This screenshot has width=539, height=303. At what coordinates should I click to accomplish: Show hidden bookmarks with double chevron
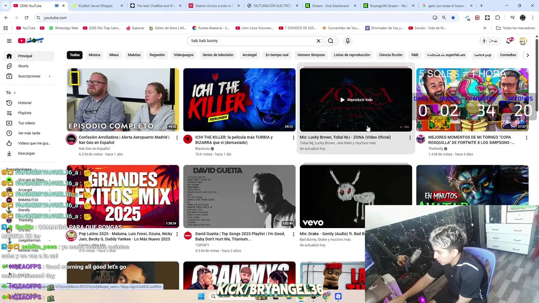click(485, 28)
